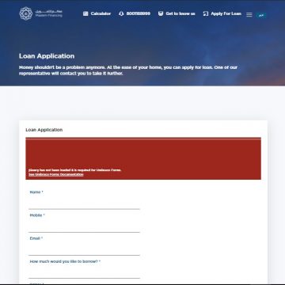Click the phone bell icon beside number
285x285 pixels.
tap(121, 13)
